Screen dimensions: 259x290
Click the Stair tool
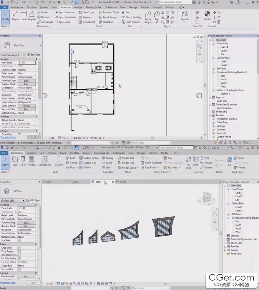click(x=106, y=167)
